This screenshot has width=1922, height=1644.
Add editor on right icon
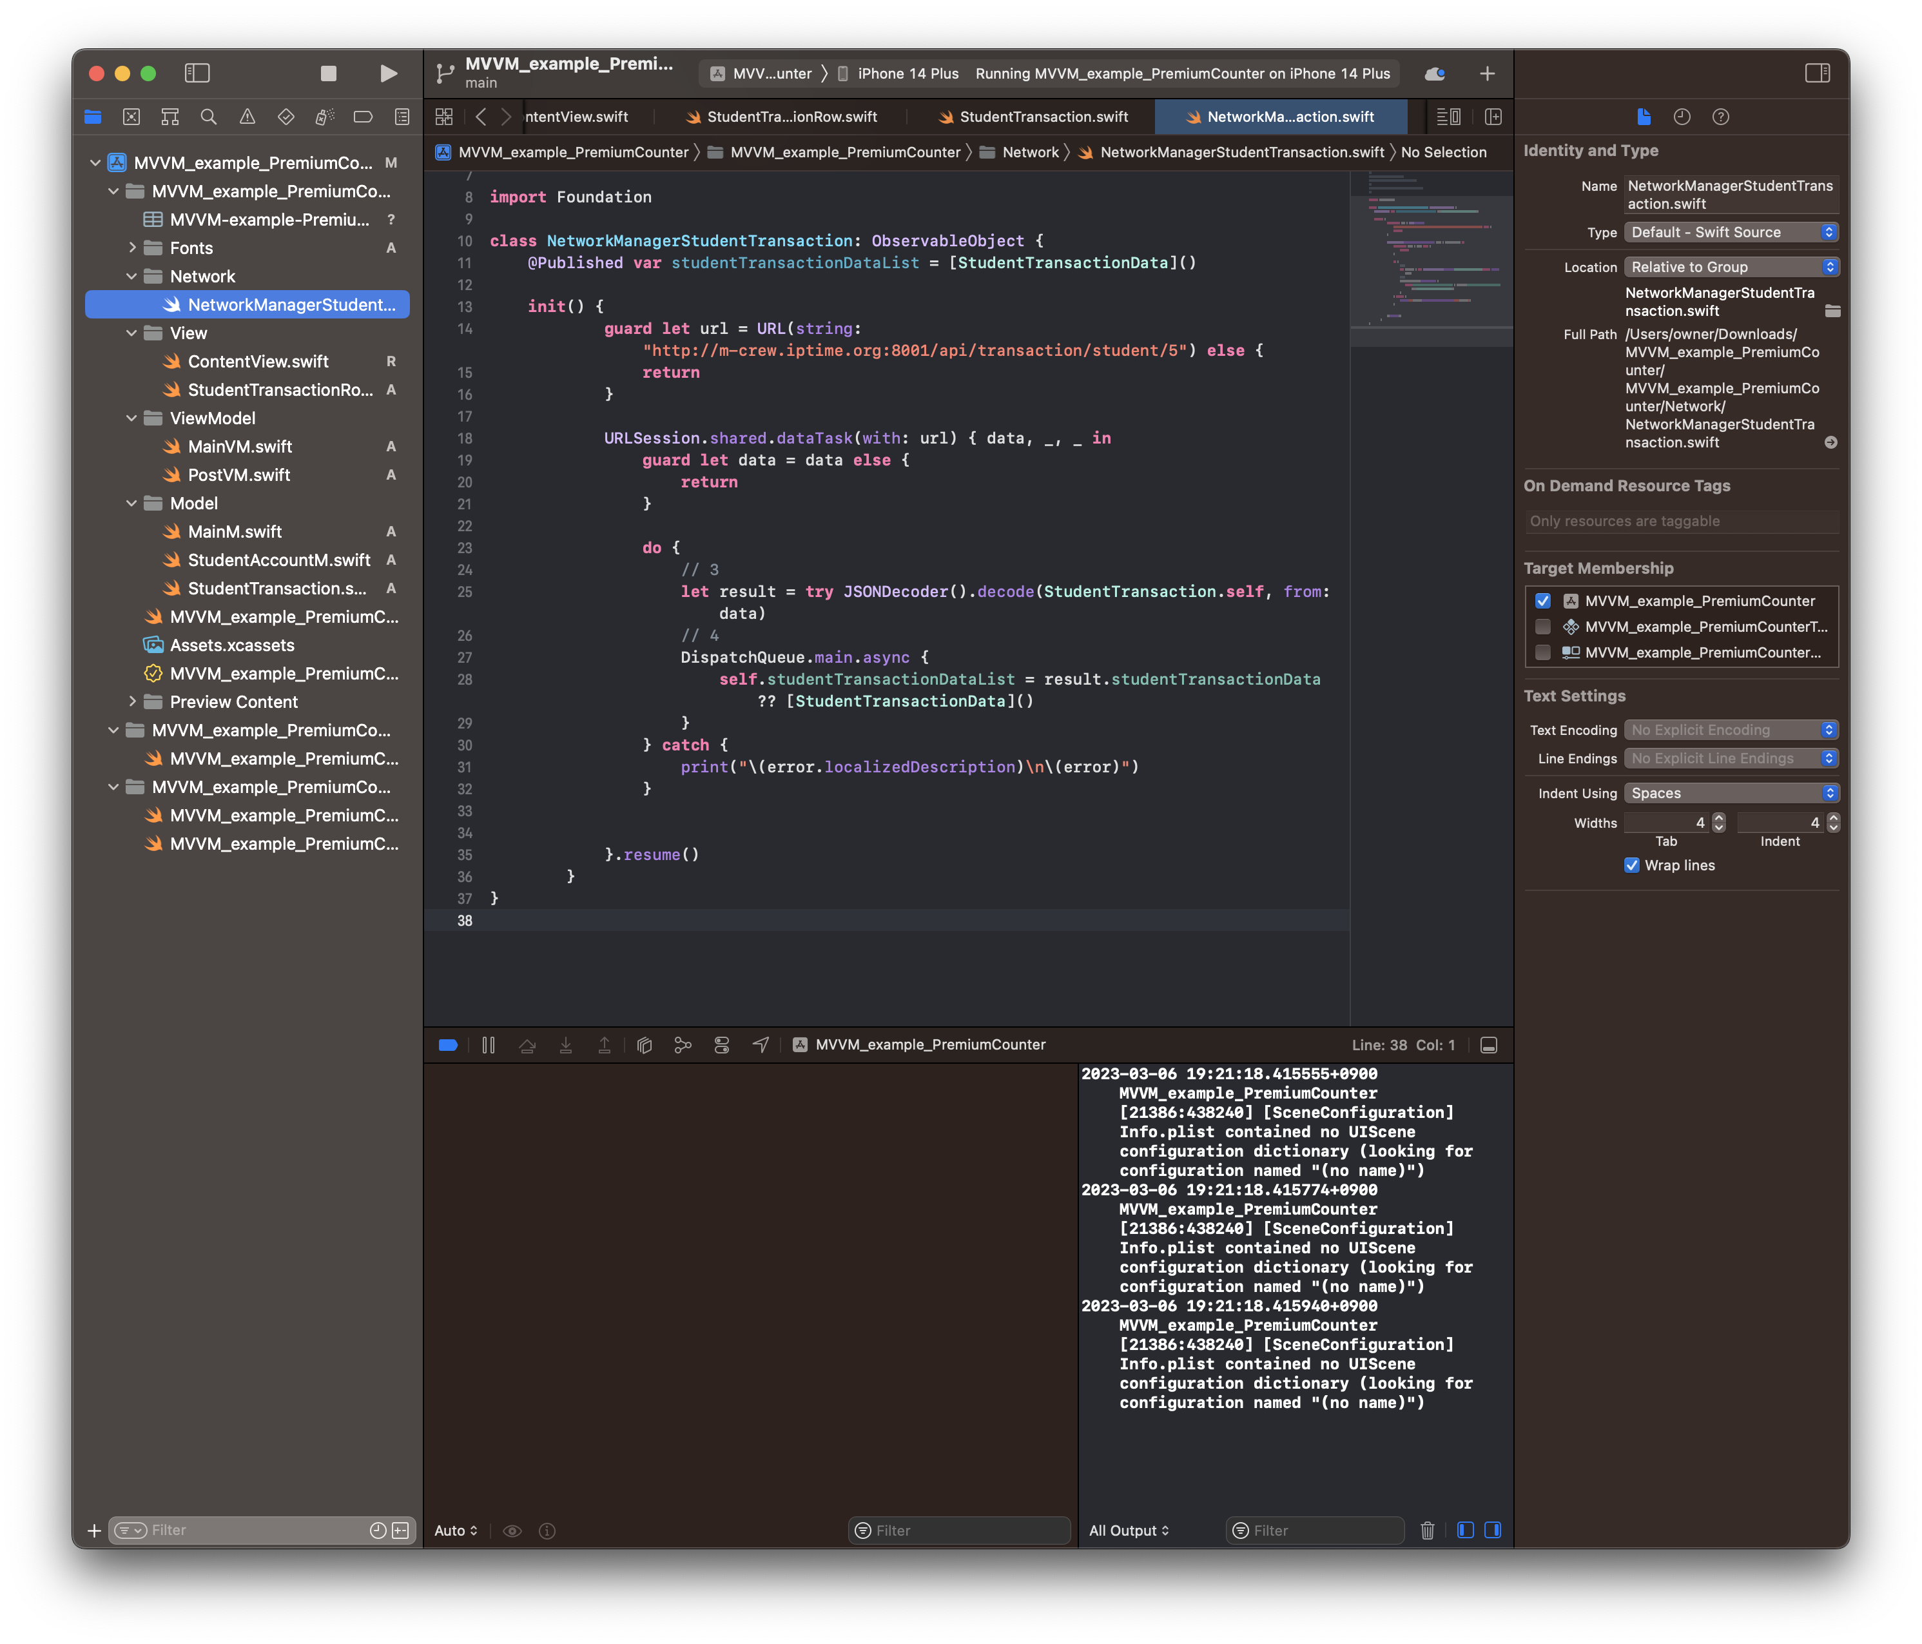[x=1493, y=117]
